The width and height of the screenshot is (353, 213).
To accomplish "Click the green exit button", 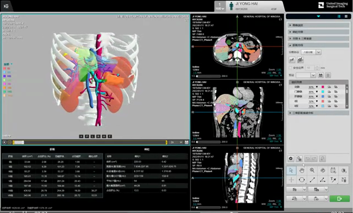I will tap(339, 199).
